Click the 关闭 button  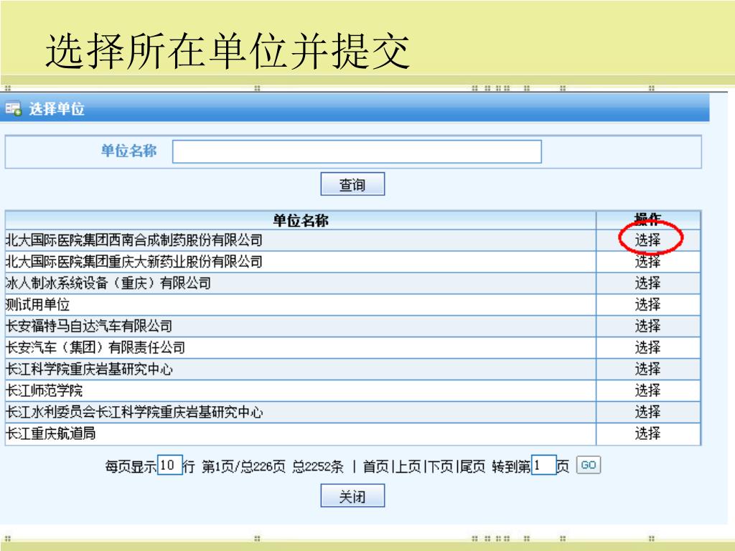pyautogui.click(x=352, y=496)
